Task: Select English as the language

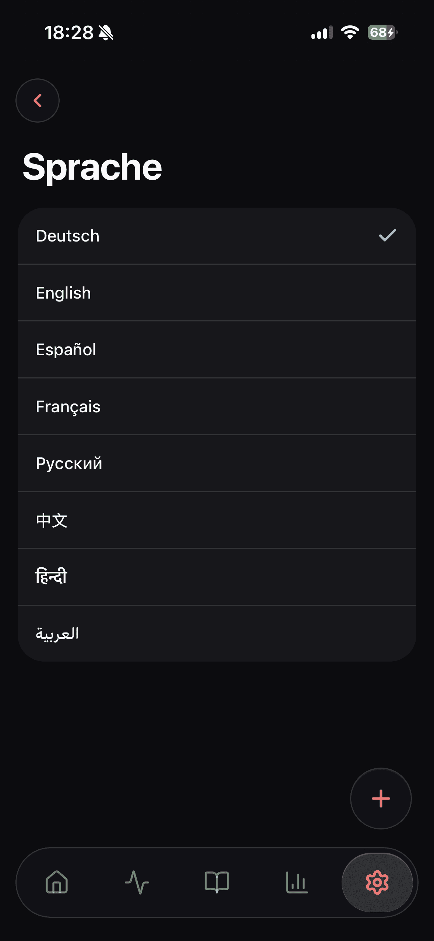Action: pyautogui.click(x=217, y=293)
